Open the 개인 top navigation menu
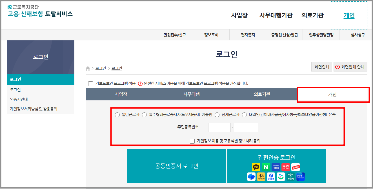This screenshot has width=373, height=189. [349, 15]
